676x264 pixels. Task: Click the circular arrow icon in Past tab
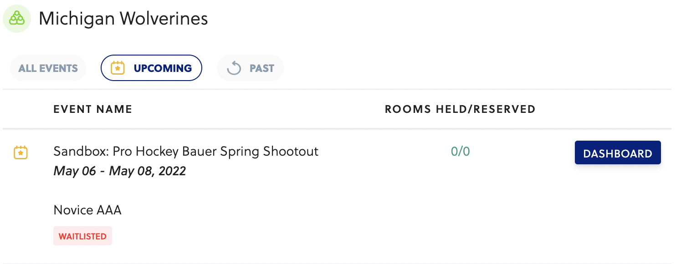[x=234, y=69]
